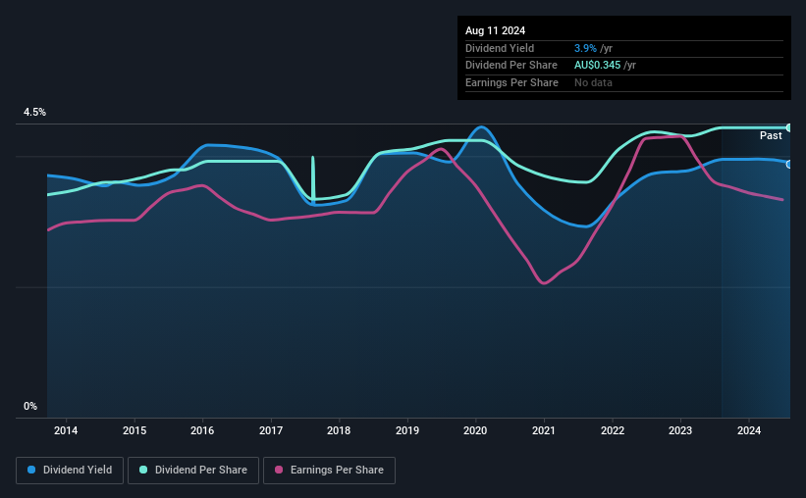806x498 pixels.
Task: Toggle Dividend Per Share series in legend
Action: [193, 471]
